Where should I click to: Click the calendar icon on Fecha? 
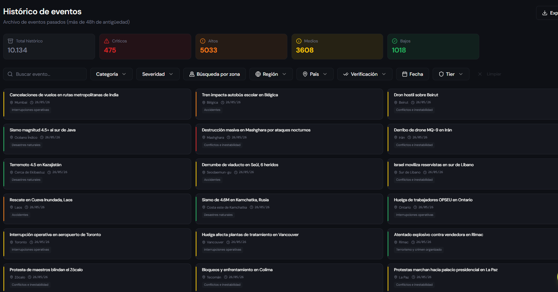click(405, 74)
